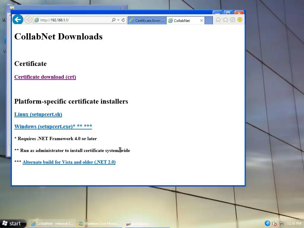Click the blue arrow tray icon
The image size is (304, 228).
pyautogui.click(x=267, y=223)
